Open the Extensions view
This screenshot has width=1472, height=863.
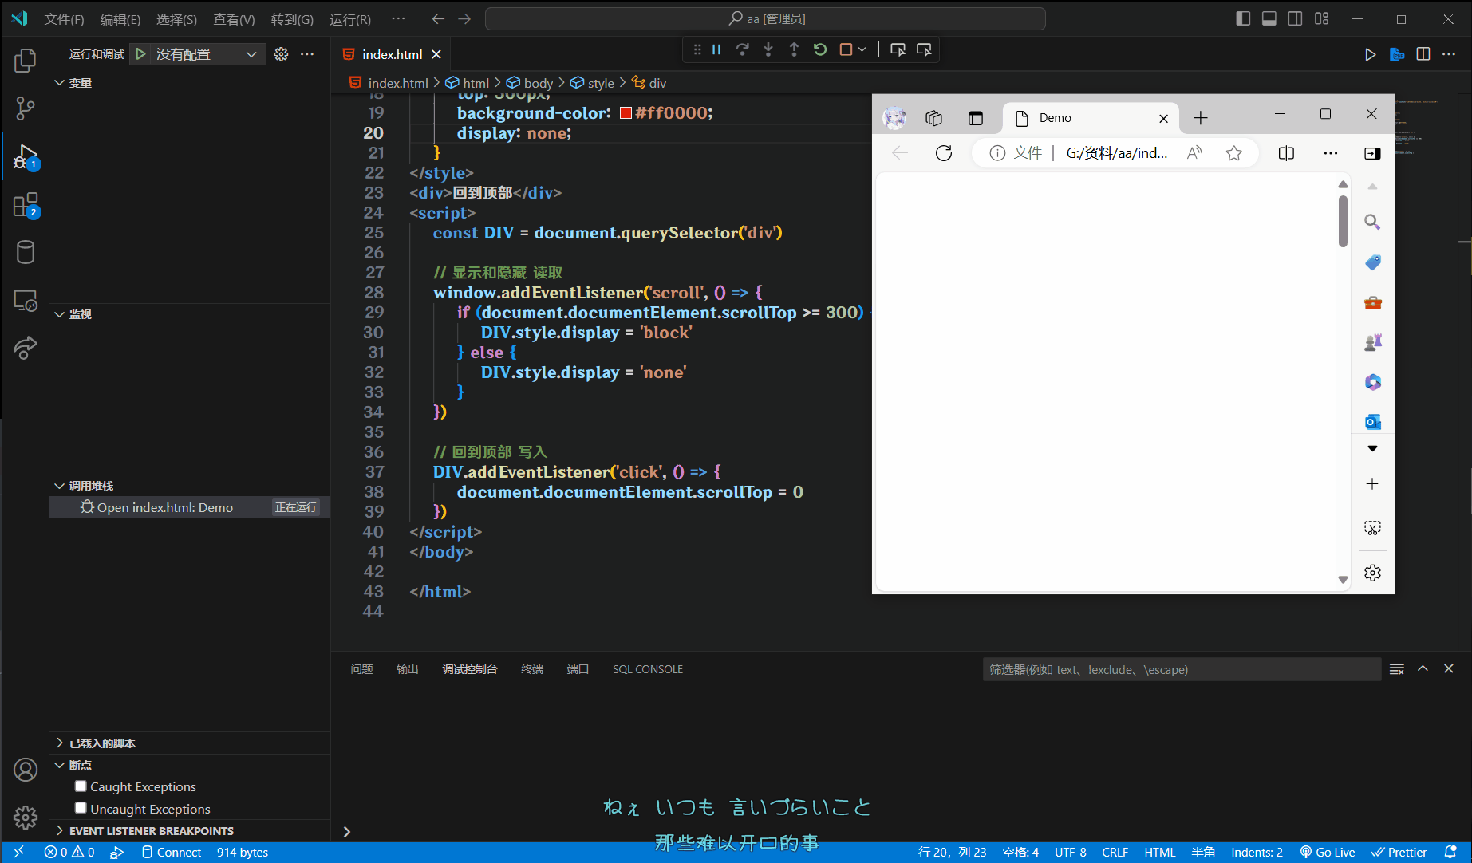point(26,205)
